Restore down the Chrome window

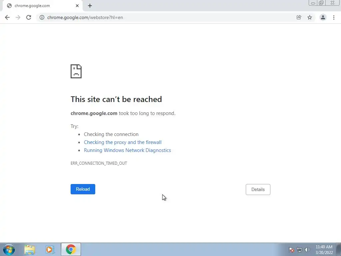tap(321, 3)
